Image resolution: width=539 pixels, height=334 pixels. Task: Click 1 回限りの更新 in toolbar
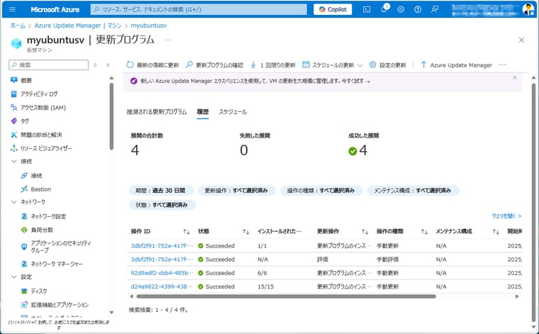point(273,65)
